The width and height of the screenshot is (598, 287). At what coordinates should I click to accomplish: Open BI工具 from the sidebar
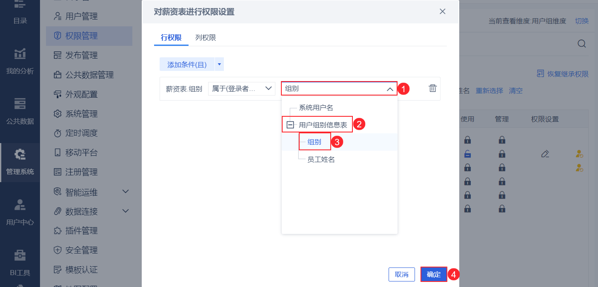tap(20, 262)
